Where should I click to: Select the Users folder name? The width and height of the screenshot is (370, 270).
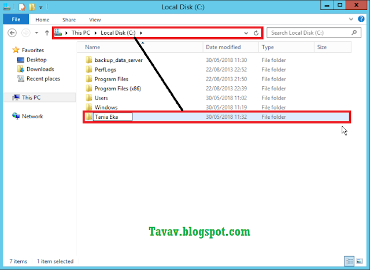101,98
